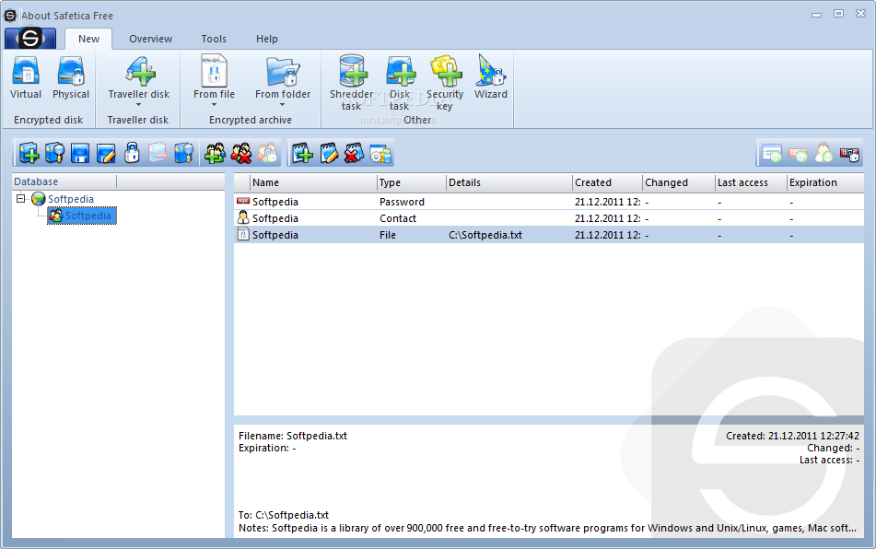Click the first database magnifier icon

click(x=54, y=153)
